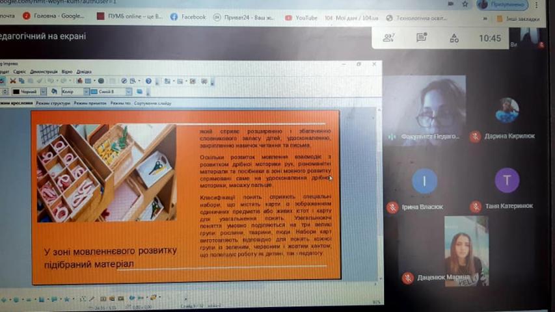The image size is (555, 312).
Task: Click the slide title 'У зоні мовленнєвого розвитку'
Action: coord(111,251)
